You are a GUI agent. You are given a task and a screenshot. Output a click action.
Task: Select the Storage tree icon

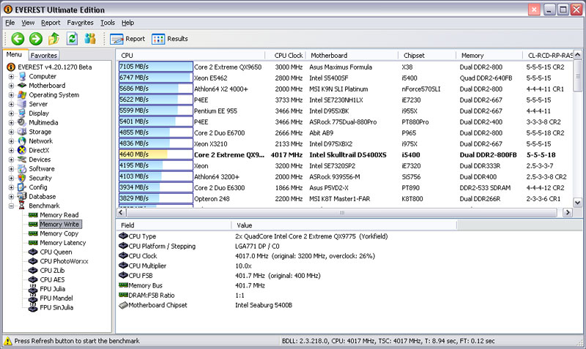point(23,132)
